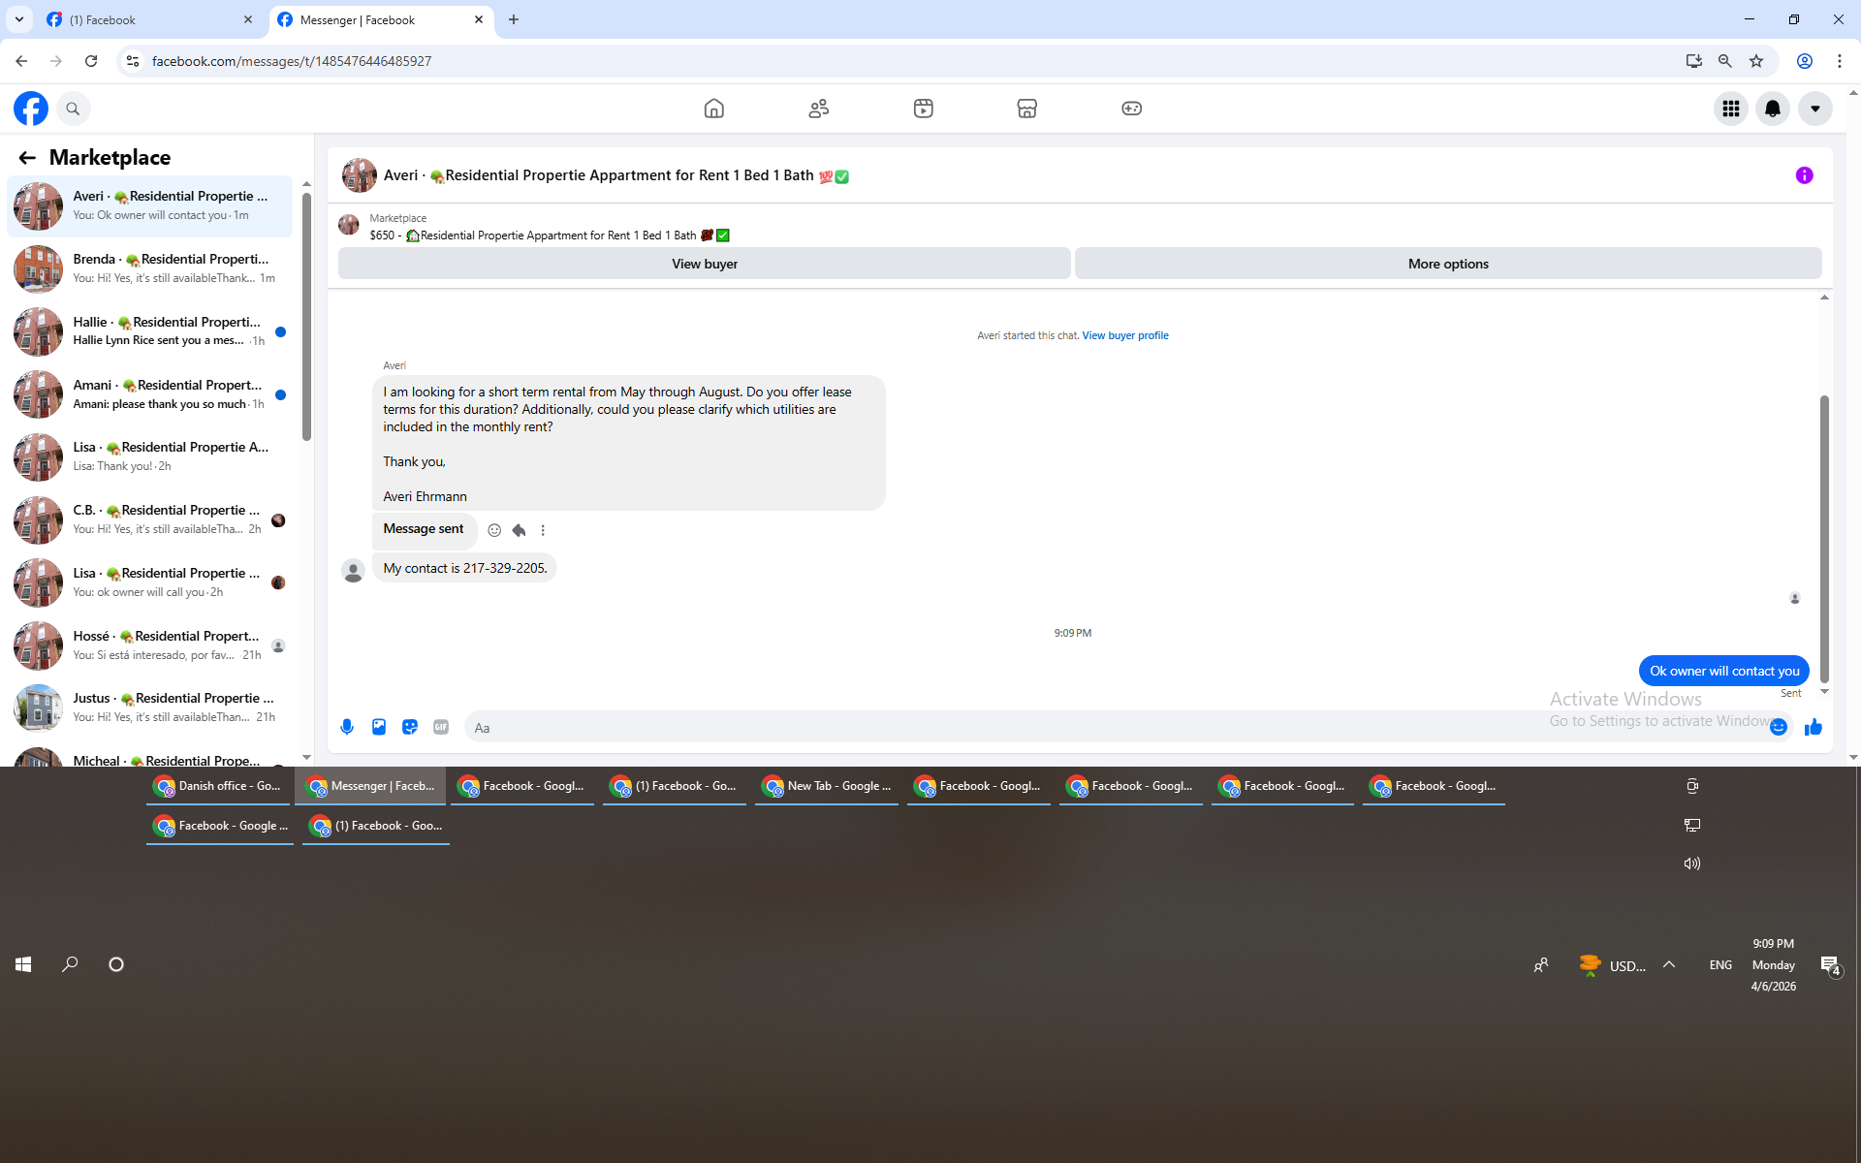Open Windows taskbar search
Screen dimensions: 1861x1163
[70, 964]
